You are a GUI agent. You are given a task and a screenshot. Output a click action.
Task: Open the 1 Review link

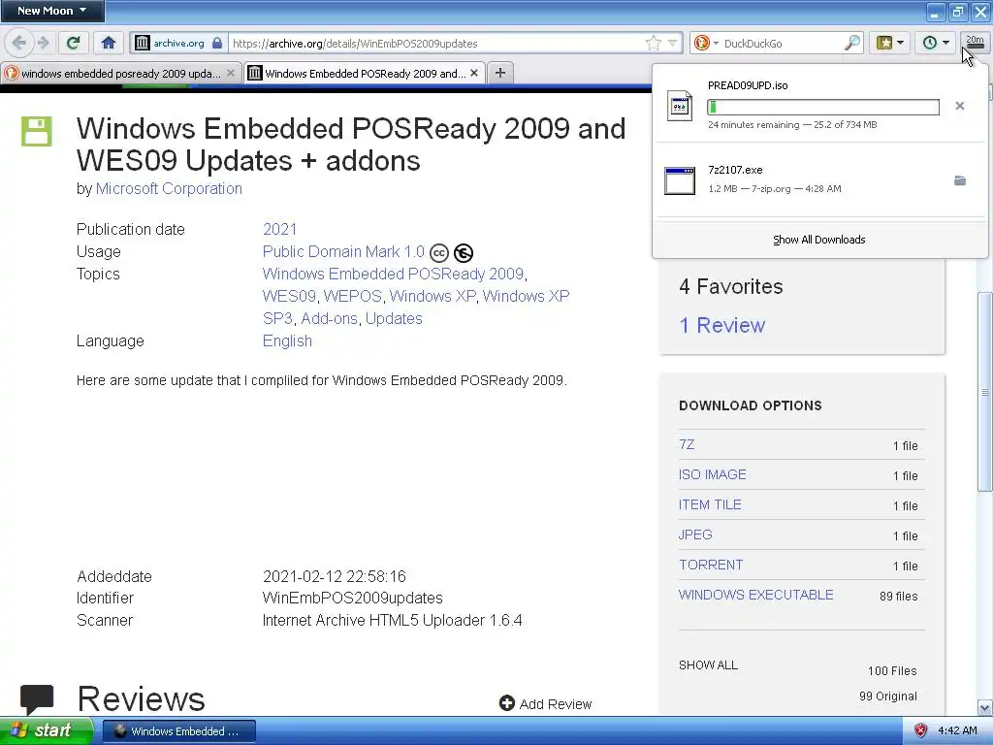click(721, 326)
